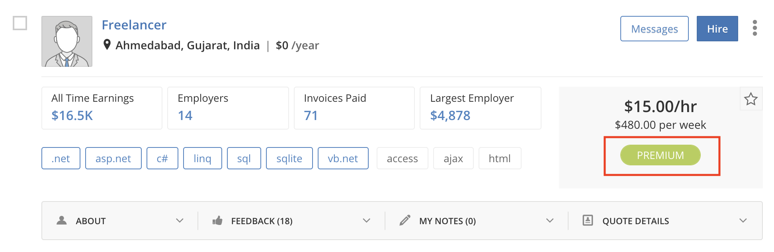Click the Quote Details icon

pos(588,221)
